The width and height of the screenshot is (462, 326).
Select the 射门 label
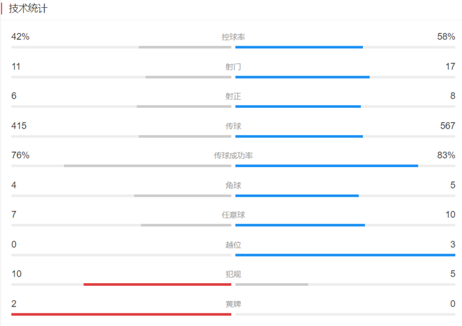click(233, 67)
